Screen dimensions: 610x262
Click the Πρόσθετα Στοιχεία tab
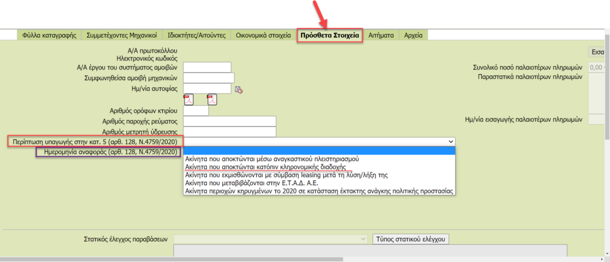[x=329, y=35]
